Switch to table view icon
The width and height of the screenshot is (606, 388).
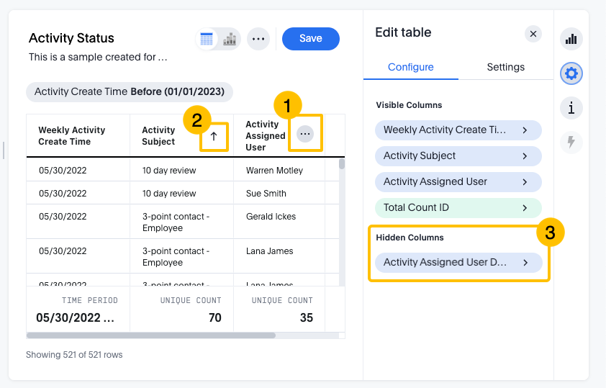pos(207,39)
